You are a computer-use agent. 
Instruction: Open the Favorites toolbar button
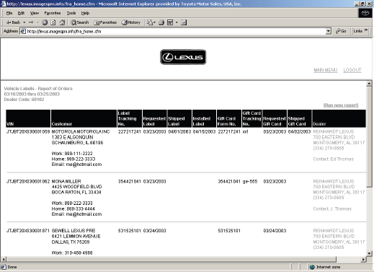pyautogui.click(x=105, y=22)
